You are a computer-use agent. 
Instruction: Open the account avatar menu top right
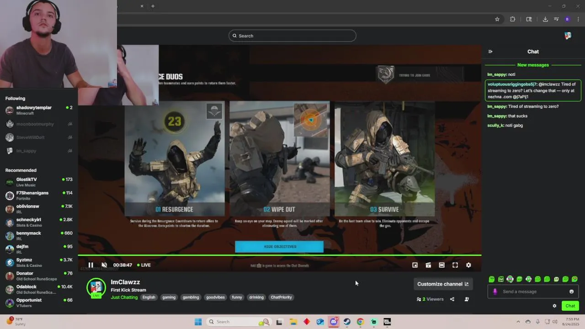[x=568, y=36]
